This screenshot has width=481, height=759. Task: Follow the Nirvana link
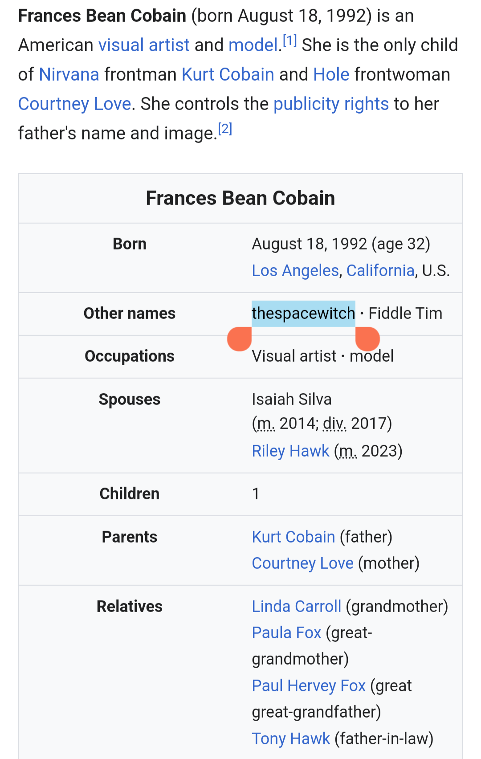pos(69,74)
